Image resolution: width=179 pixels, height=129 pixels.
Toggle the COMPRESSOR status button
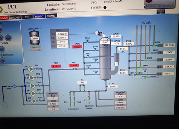[x=35, y=48]
